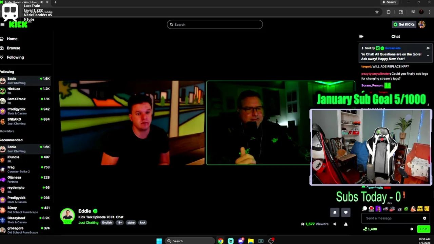Image resolution: width=434 pixels, height=244 pixels.
Task: Open Prodigyddk channel under Following
Action: point(25,111)
